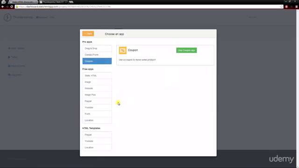Click the page vertical scrollbar
The height and width of the screenshot is (168, 299).
click(298, 88)
